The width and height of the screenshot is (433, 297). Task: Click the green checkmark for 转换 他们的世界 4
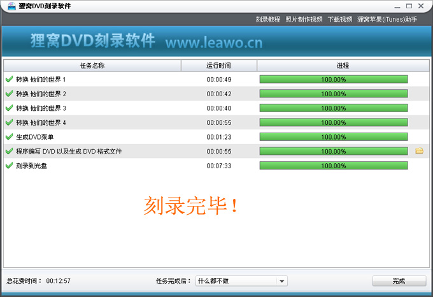tap(10, 122)
